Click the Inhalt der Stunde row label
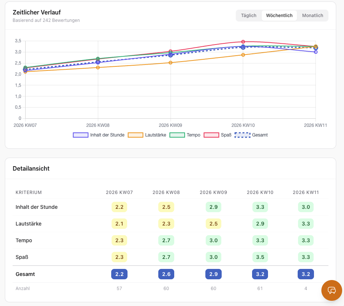Screen dimensions: 344x306 [37, 207]
